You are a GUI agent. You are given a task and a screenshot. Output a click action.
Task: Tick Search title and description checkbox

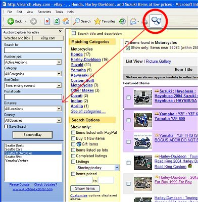74,33
